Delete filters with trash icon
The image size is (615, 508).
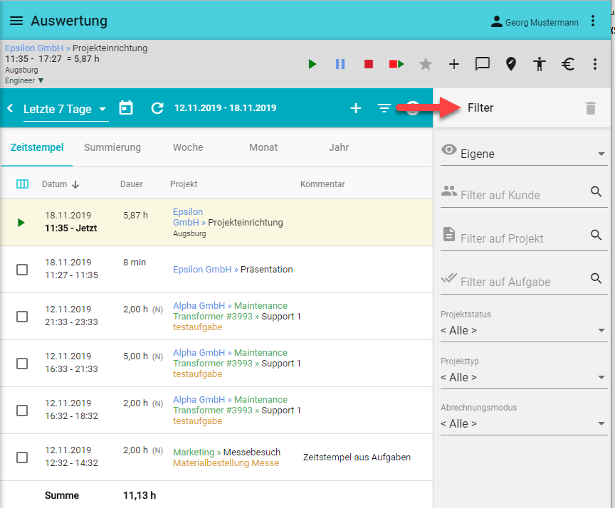[590, 108]
